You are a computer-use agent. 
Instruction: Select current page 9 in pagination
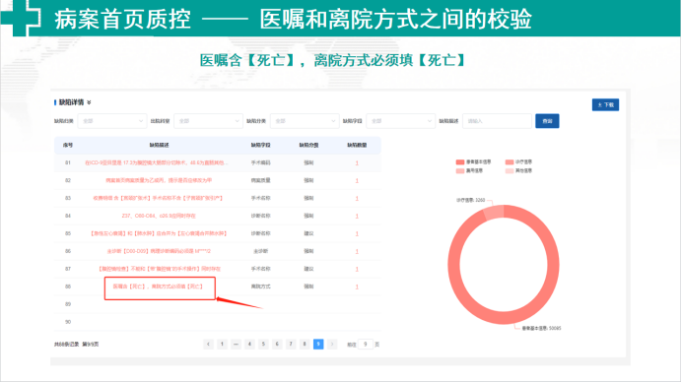pyautogui.click(x=318, y=345)
